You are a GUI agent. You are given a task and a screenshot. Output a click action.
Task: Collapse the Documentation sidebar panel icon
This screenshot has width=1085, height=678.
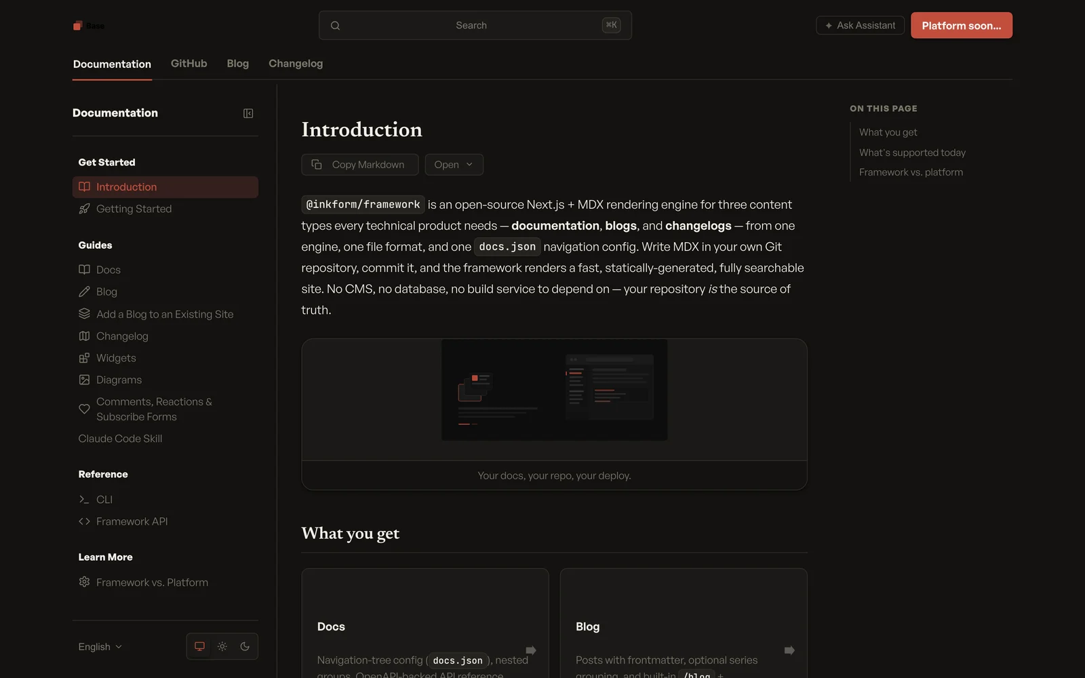[248, 113]
